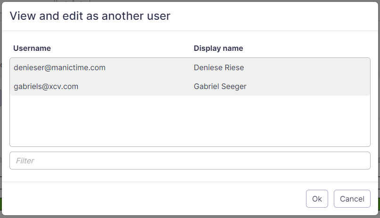The width and height of the screenshot is (380, 218).
Task: Select the gabriels@xcv.com username entry
Action: click(46, 86)
